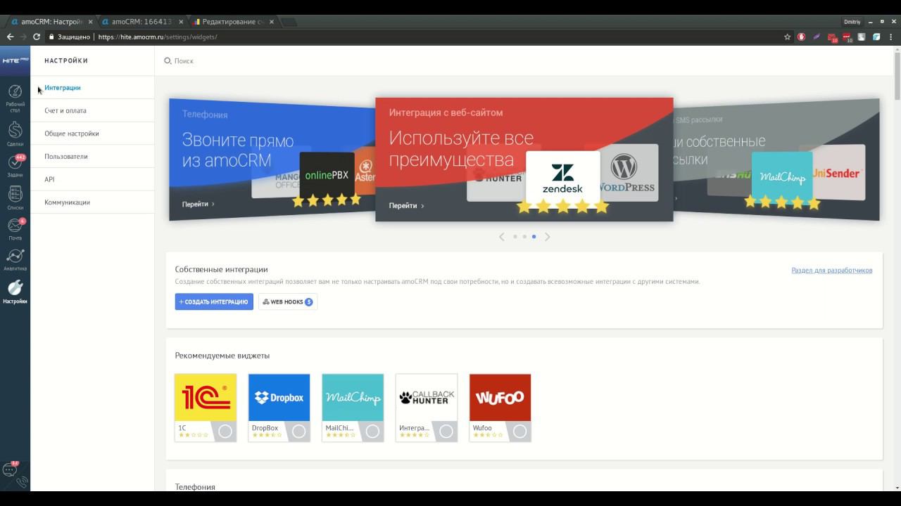
Task: Select the 1C widget toggle circle
Action: (x=225, y=431)
